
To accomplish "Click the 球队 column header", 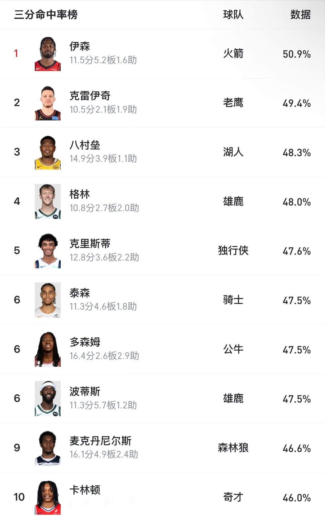I will pyautogui.click(x=233, y=14).
